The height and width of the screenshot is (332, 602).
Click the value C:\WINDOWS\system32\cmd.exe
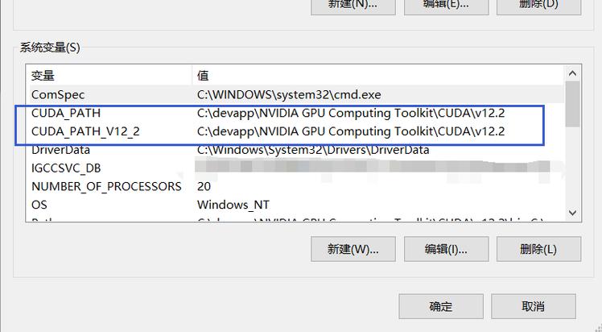[x=289, y=94]
